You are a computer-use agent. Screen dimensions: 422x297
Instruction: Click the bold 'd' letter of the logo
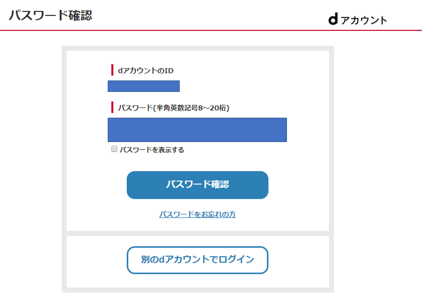tap(333, 19)
